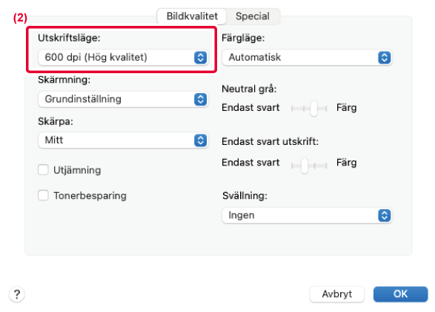Image resolution: width=435 pixels, height=312 pixels.
Task: Click the Svällning dropdown arrow icon
Action: pos(384,215)
